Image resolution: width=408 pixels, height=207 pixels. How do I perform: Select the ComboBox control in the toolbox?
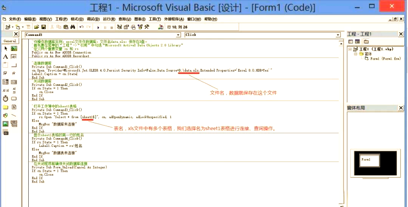(5, 82)
